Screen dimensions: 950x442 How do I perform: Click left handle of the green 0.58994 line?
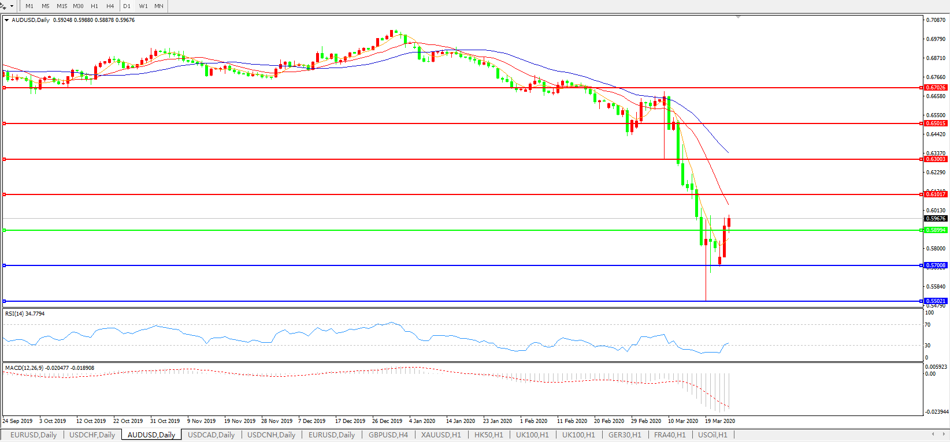coord(5,230)
